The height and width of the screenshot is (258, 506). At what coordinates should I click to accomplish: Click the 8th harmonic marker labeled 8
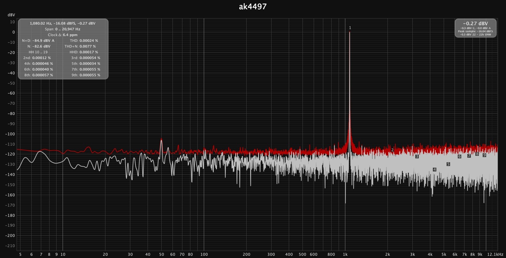click(x=477, y=154)
